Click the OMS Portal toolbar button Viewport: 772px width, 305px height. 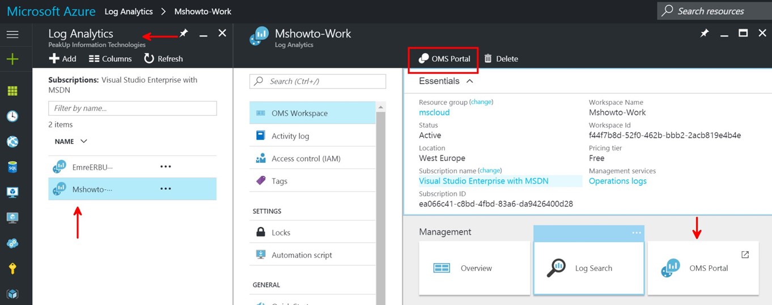(444, 58)
